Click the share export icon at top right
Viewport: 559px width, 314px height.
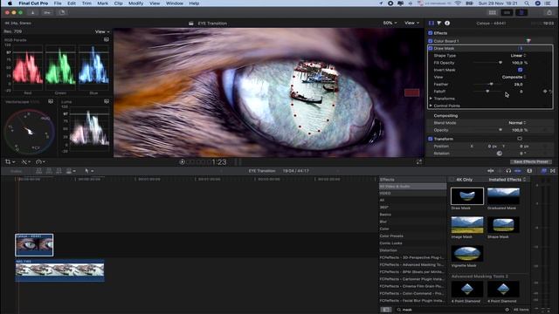pyautogui.click(x=549, y=13)
